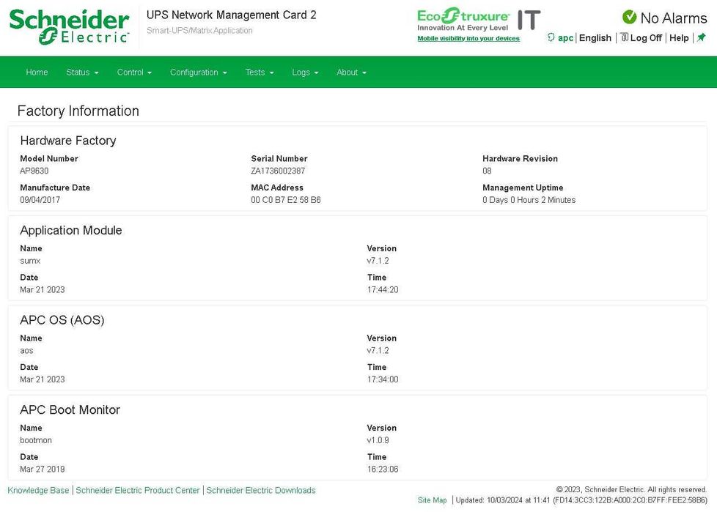
Task: Open the Help link
Action: 679,38
